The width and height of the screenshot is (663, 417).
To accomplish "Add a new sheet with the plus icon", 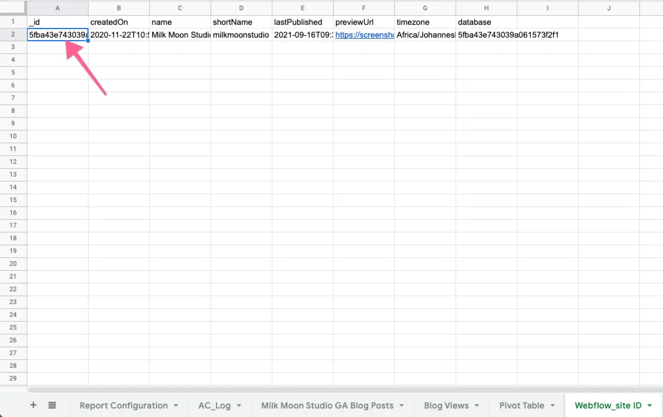I will 33,405.
